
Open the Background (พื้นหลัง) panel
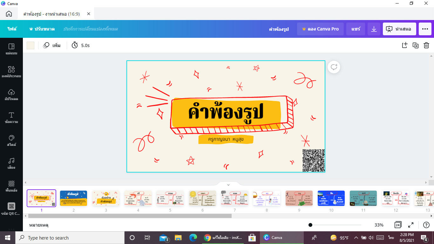tap(11, 186)
